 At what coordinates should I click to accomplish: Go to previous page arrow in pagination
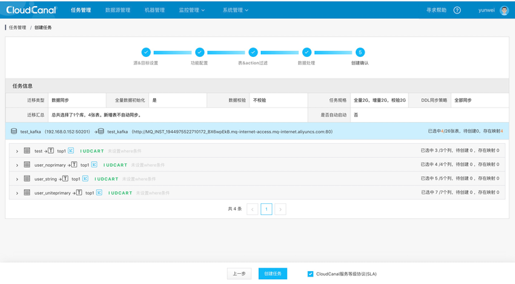pyautogui.click(x=252, y=209)
